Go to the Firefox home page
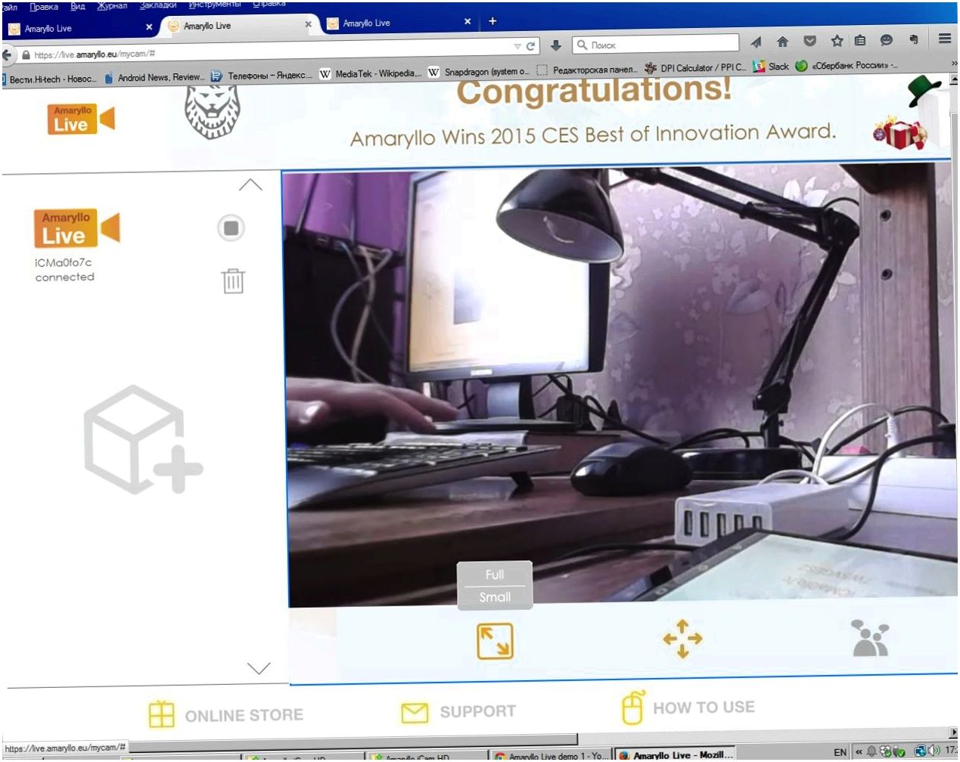Image resolution: width=960 pixels, height=762 pixels. 782,41
